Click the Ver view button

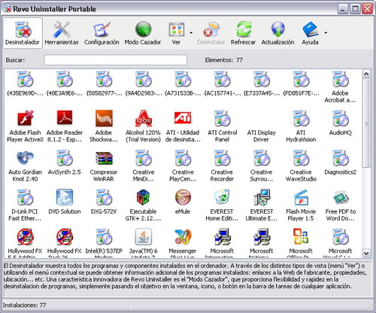(176, 33)
